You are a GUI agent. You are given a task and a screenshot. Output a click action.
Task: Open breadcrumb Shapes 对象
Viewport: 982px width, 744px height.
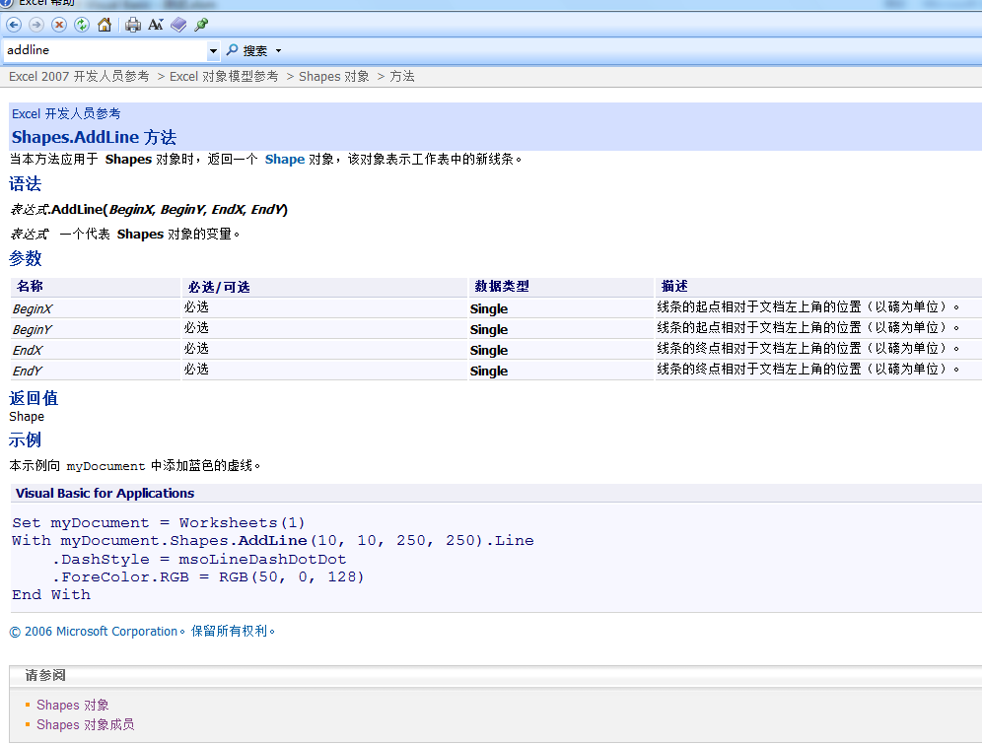(x=334, y=76)
